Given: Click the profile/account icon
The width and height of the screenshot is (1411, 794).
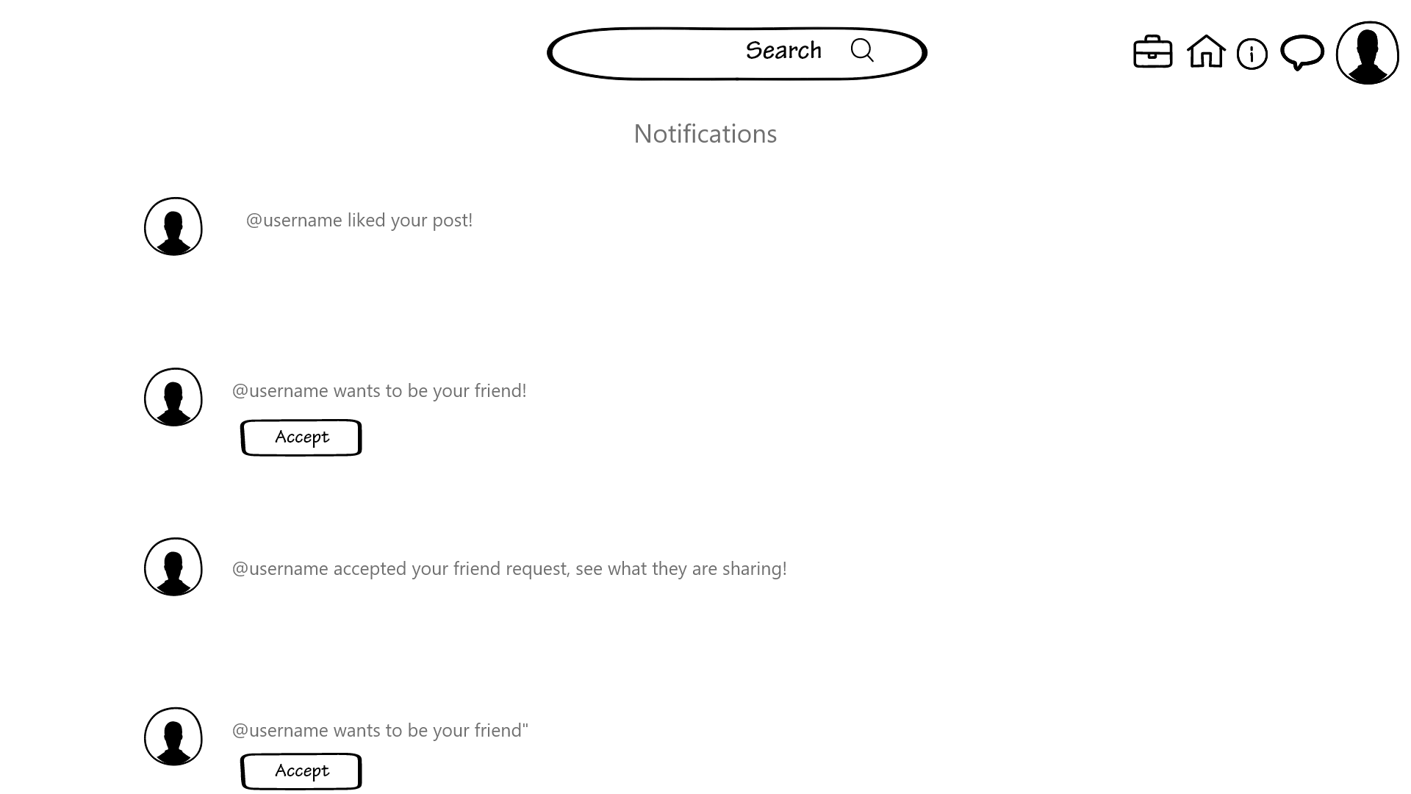Looking at the screenshot, I should tap(1366, 52).
